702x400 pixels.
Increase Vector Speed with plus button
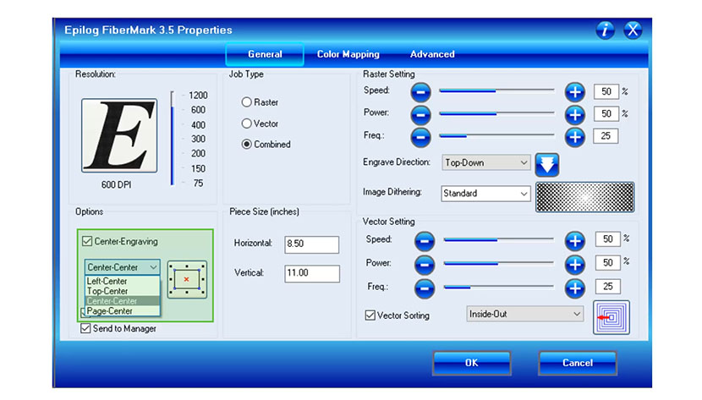pos(574,241)
